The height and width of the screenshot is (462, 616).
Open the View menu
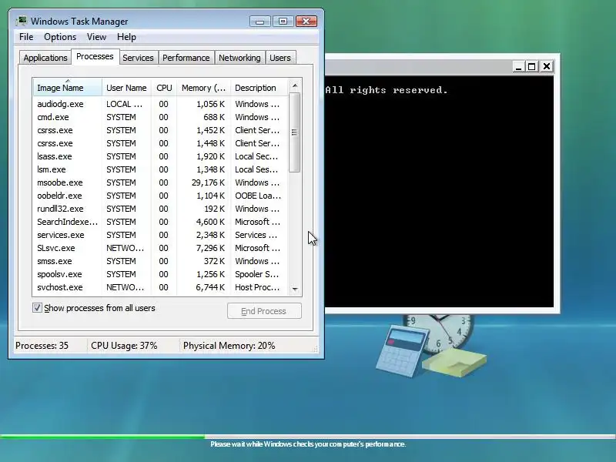pyautogui.click(x=96, y=37)
